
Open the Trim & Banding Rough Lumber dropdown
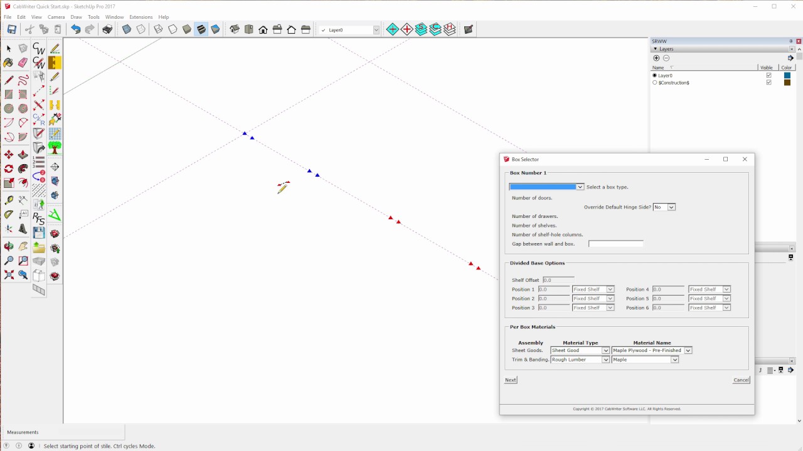(x=605, y=360)
